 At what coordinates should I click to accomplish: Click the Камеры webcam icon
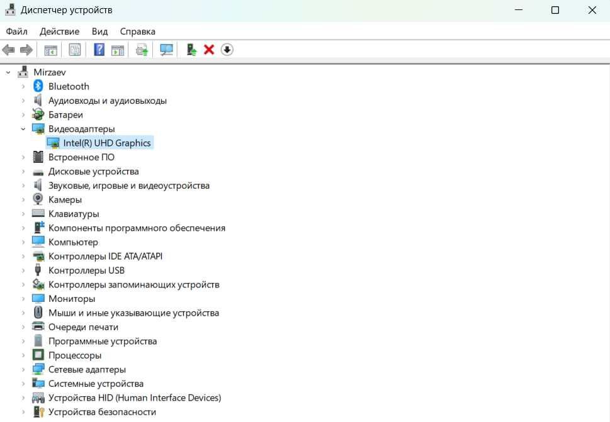[x=38, y=199]
